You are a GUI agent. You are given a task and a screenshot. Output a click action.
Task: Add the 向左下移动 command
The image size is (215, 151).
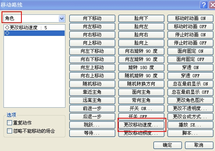pyautogui.click(x=92, y=51)
